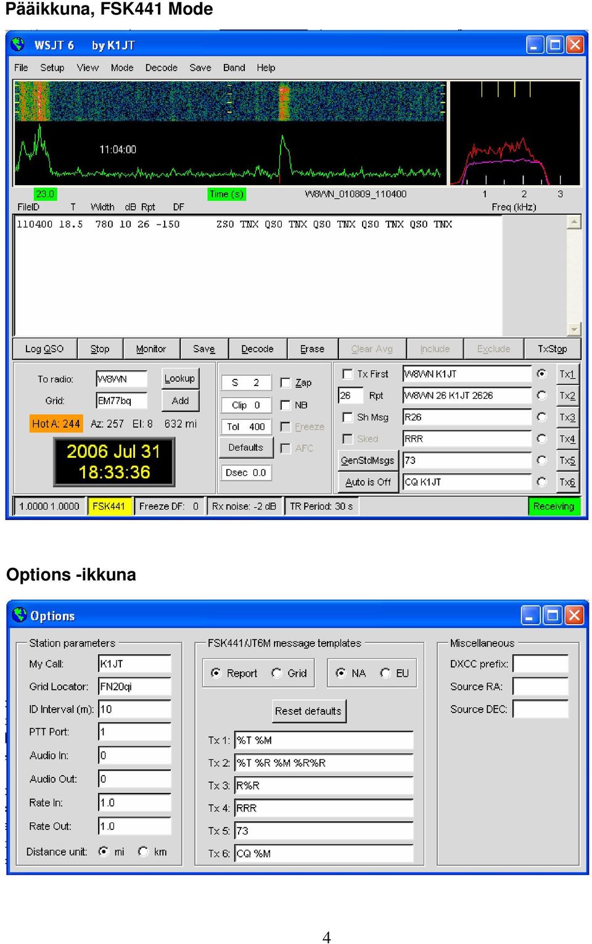Click the Defaults button
This screenshot has width=592, height=944.
pos(245,447)
